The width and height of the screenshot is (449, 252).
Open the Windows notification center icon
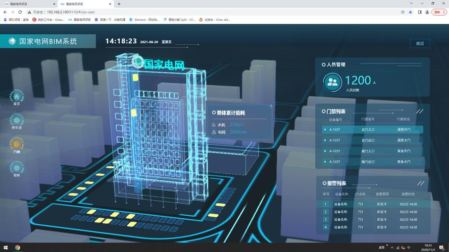(x=442, y=247)
